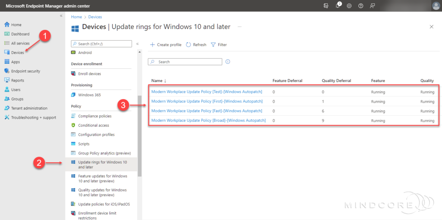Sort the table by the Name column
This screenshot has height=220, width=442.
pyautogui.click(x=159, y=81)
